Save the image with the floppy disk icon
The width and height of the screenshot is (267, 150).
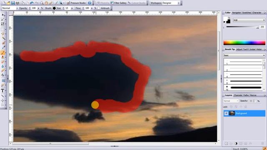[x=13, y=3]
